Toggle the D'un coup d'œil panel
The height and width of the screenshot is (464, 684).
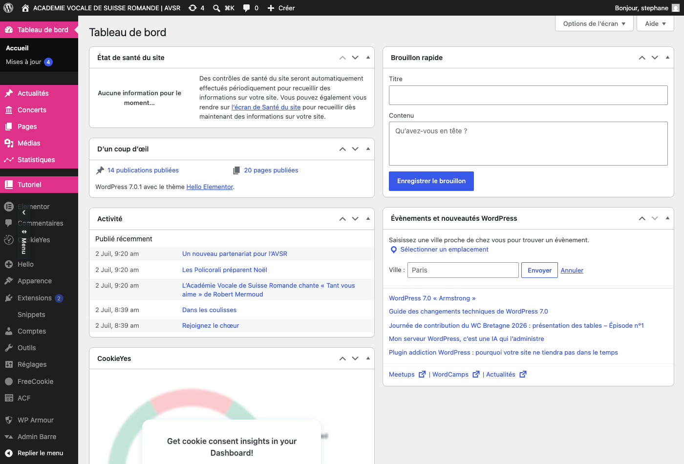click(368, 148)
